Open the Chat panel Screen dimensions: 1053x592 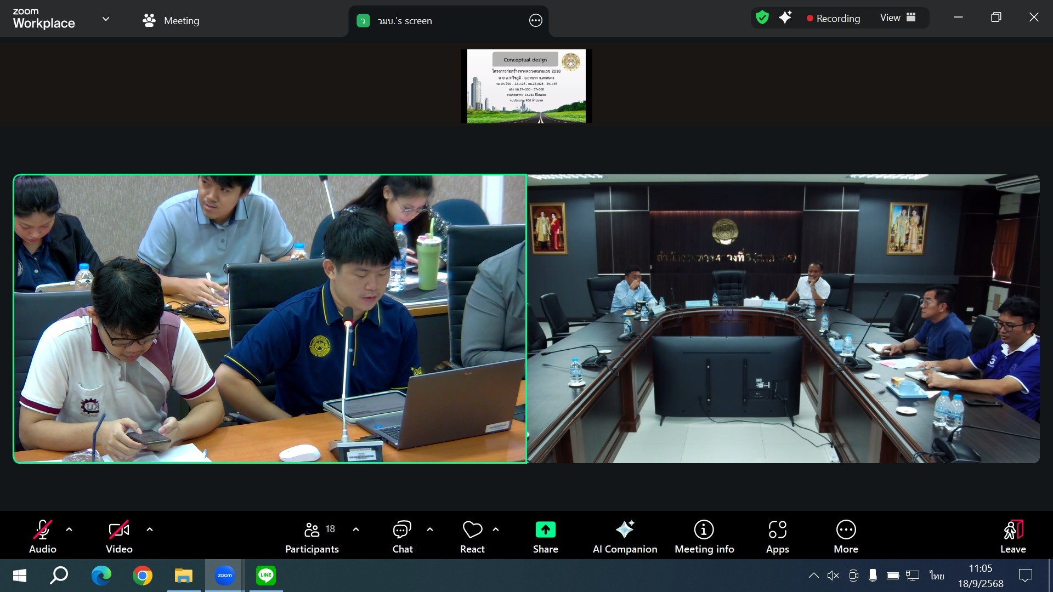[x=402, y=536]
